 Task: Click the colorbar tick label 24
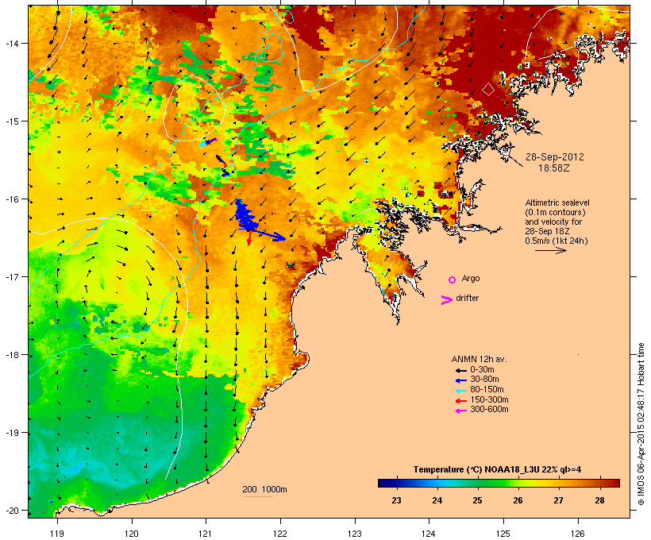[437, 500]
